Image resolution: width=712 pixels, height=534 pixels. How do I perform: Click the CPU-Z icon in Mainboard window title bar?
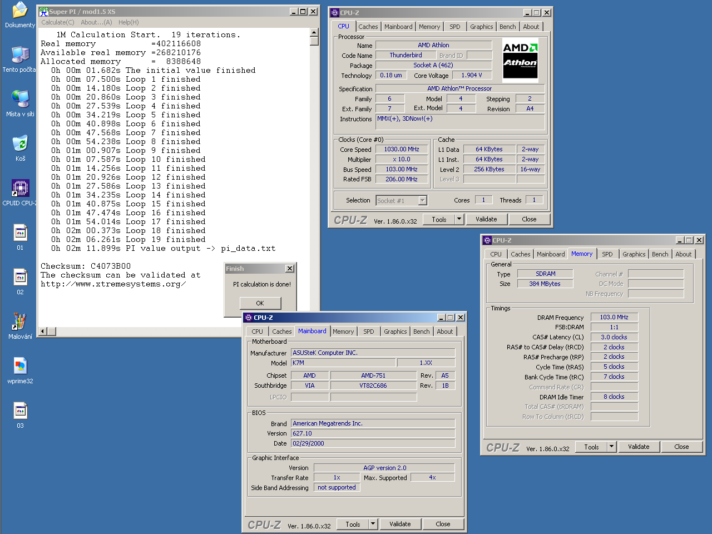pos(249,318)
